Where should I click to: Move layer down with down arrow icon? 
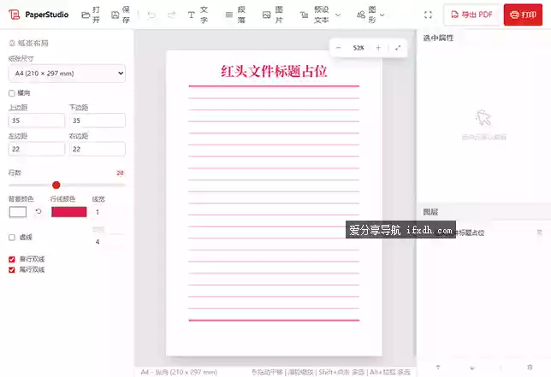pos(472,368)
